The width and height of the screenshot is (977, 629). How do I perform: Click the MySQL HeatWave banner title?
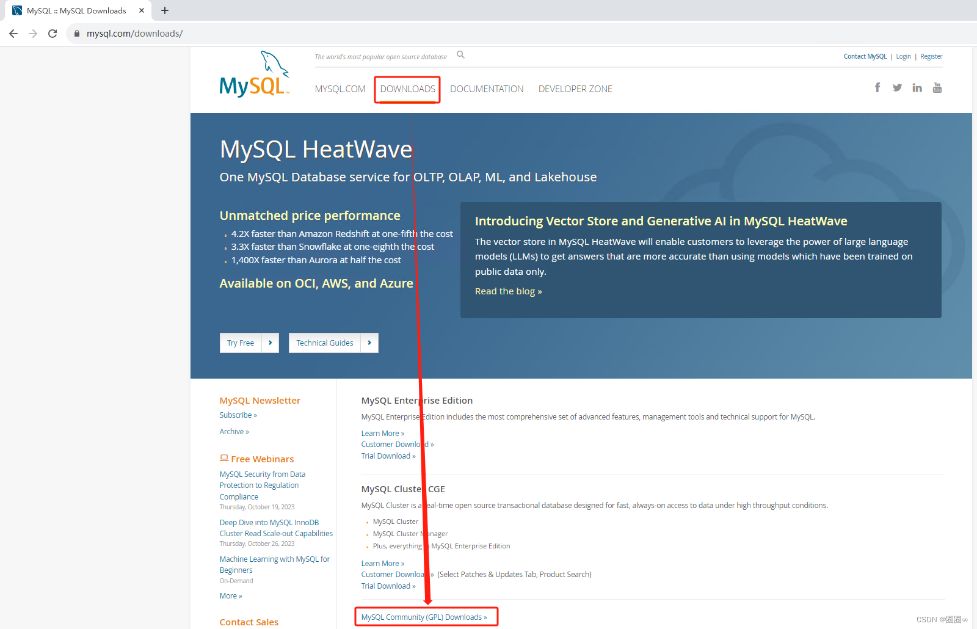pos(316,150)
